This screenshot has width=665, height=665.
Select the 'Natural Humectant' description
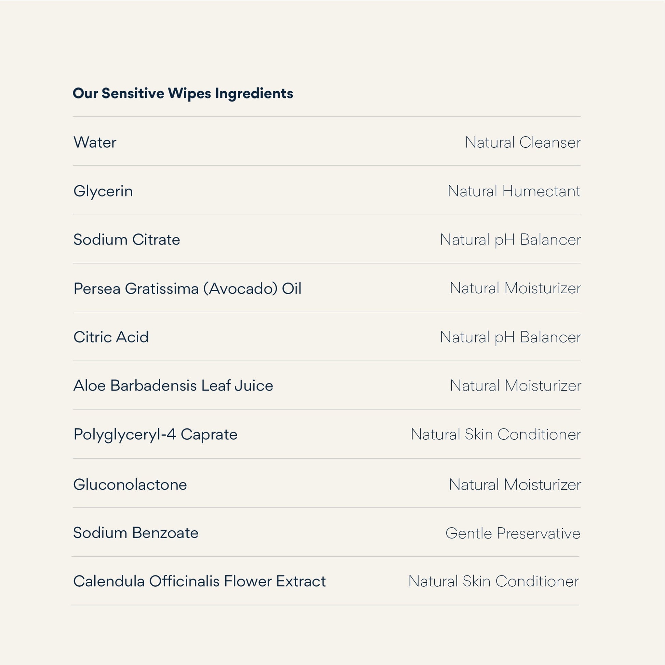click(514, 191)
